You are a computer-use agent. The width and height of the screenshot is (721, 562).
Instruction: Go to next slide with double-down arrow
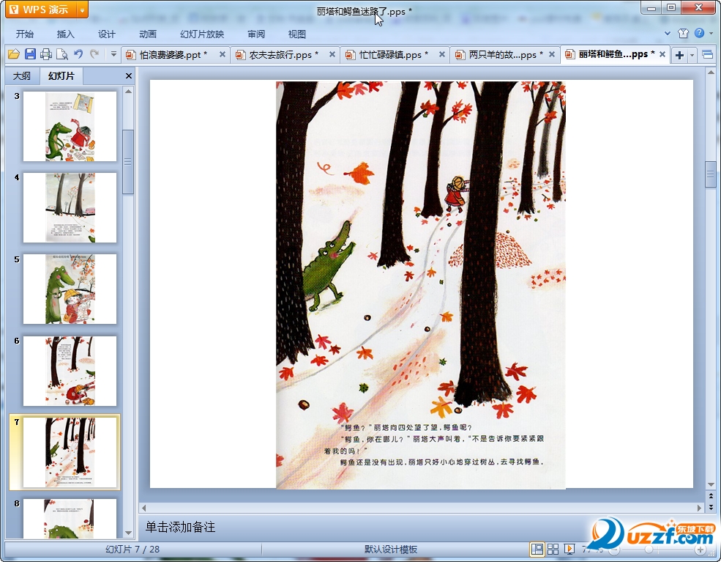711,507
